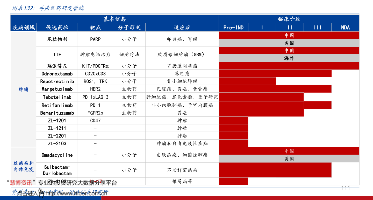This screenshot has width=373, height=200.
Task: Click the molecule form '细胞疗法'
Action: [x=129, y=54]
